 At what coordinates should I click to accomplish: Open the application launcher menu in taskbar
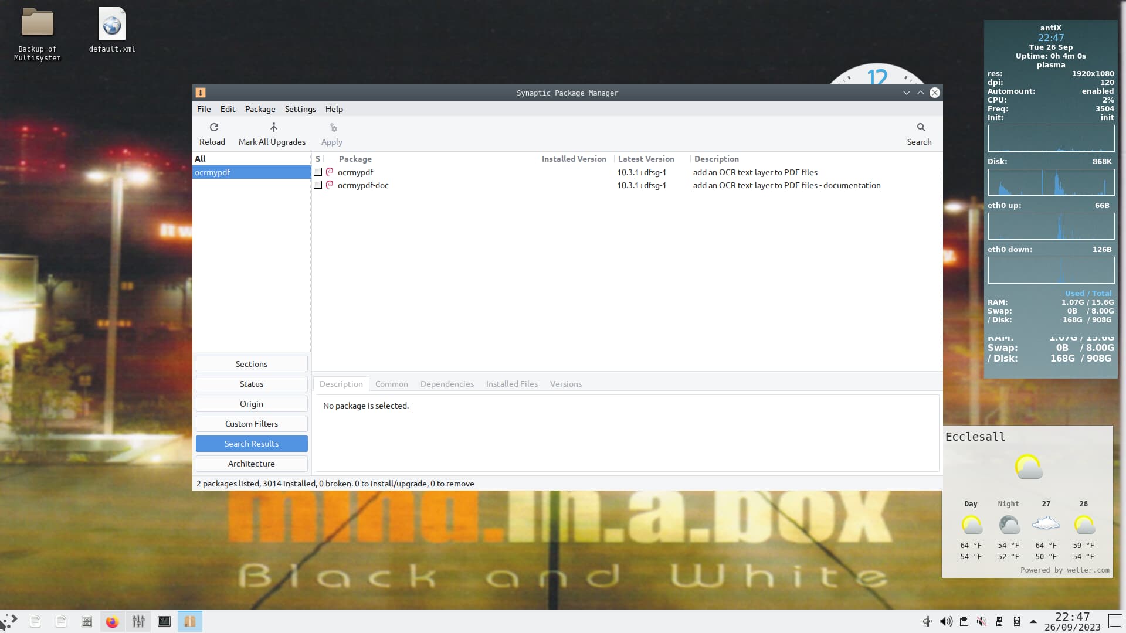click(9, 621)
